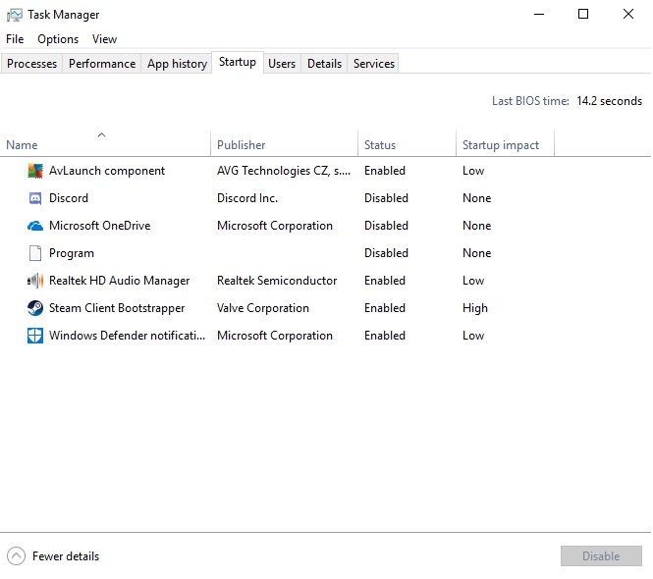Sort list by Name column header

tap(22, 145)
